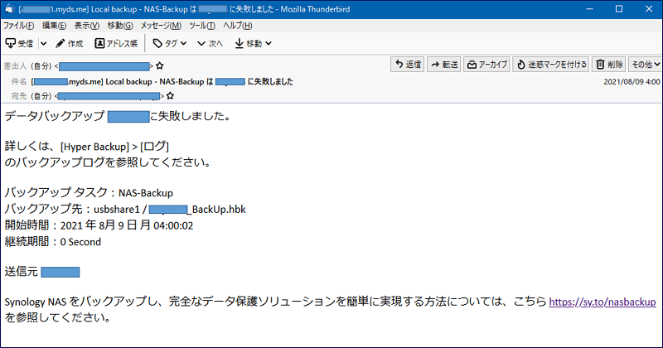Viewport: 663px width, 348px height.
Task: Click the text [Hyper Backup] > [ログ]
Action: click(114, 147)
